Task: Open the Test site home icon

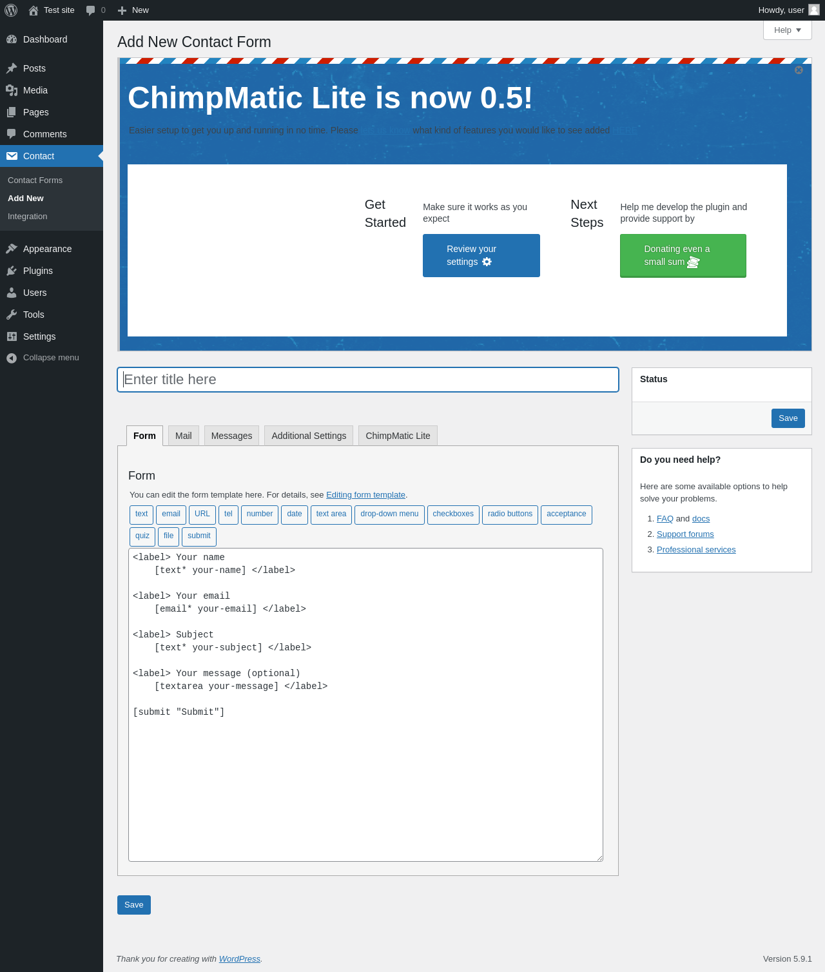Action: pos(34,10)
